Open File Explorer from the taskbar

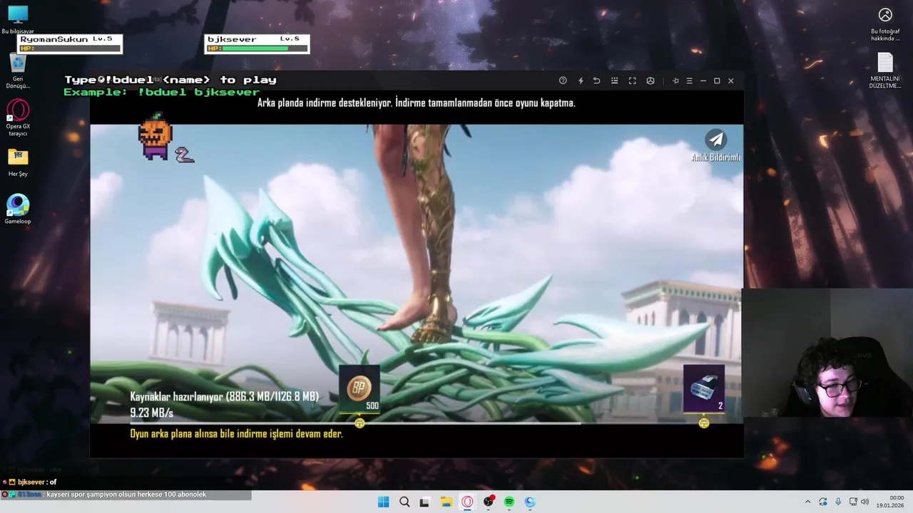[446, 502]
